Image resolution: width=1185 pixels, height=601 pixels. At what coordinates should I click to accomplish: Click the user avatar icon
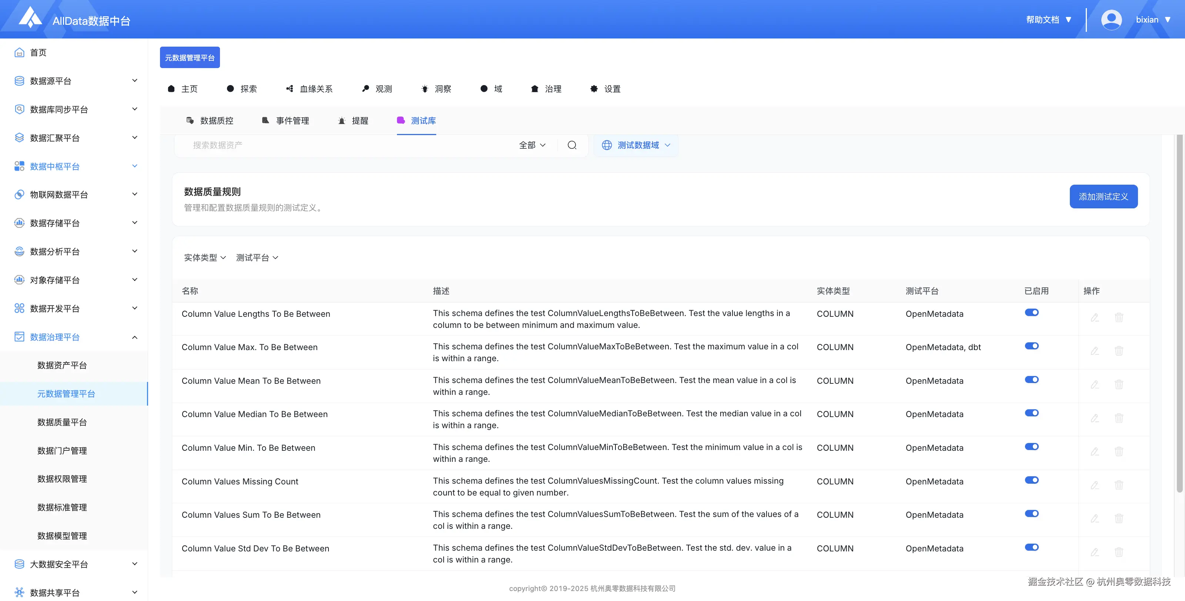(x=1111, y=20)
